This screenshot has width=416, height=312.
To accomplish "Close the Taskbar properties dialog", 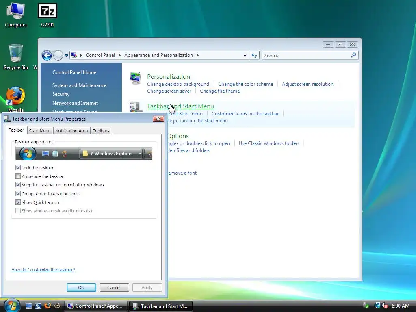I will tap(158, 119).
